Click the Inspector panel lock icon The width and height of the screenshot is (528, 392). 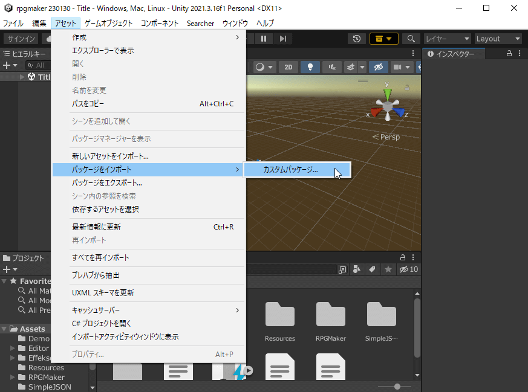[509, 54]
